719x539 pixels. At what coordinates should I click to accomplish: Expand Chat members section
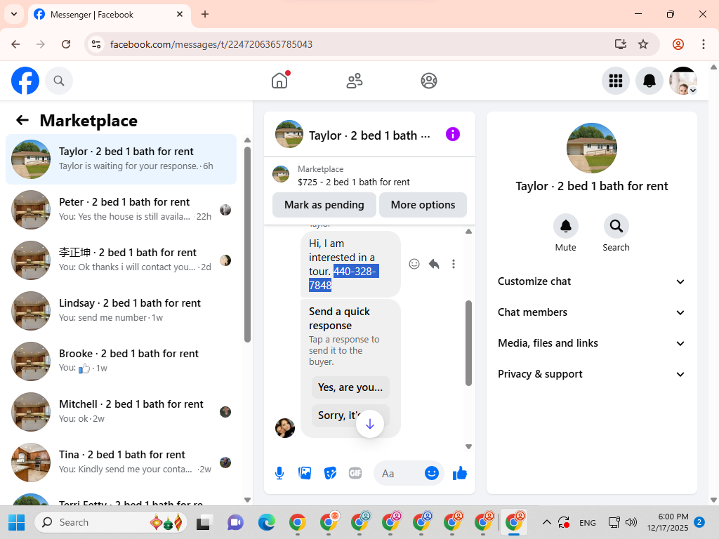(591, 312)
